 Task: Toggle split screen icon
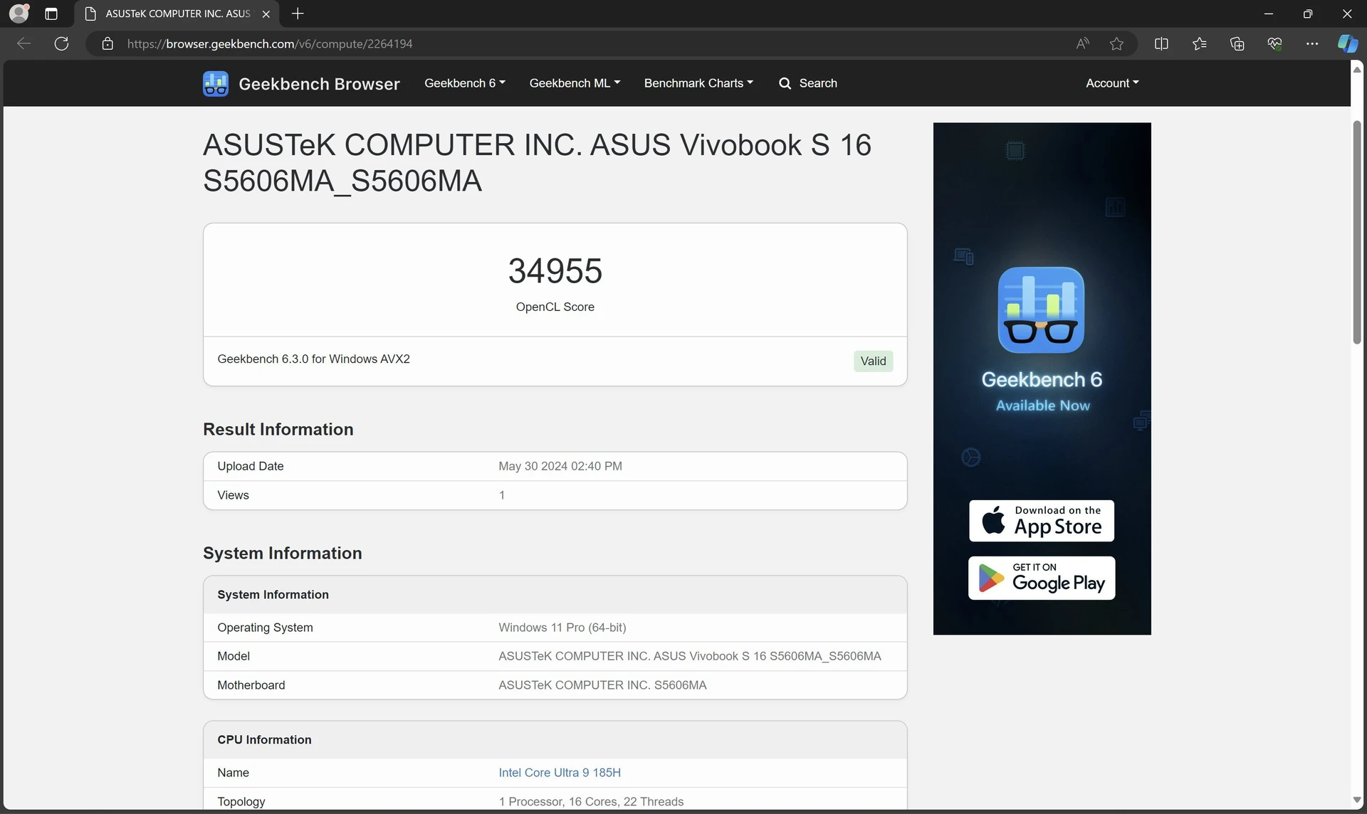click(x=1161, y=43)
